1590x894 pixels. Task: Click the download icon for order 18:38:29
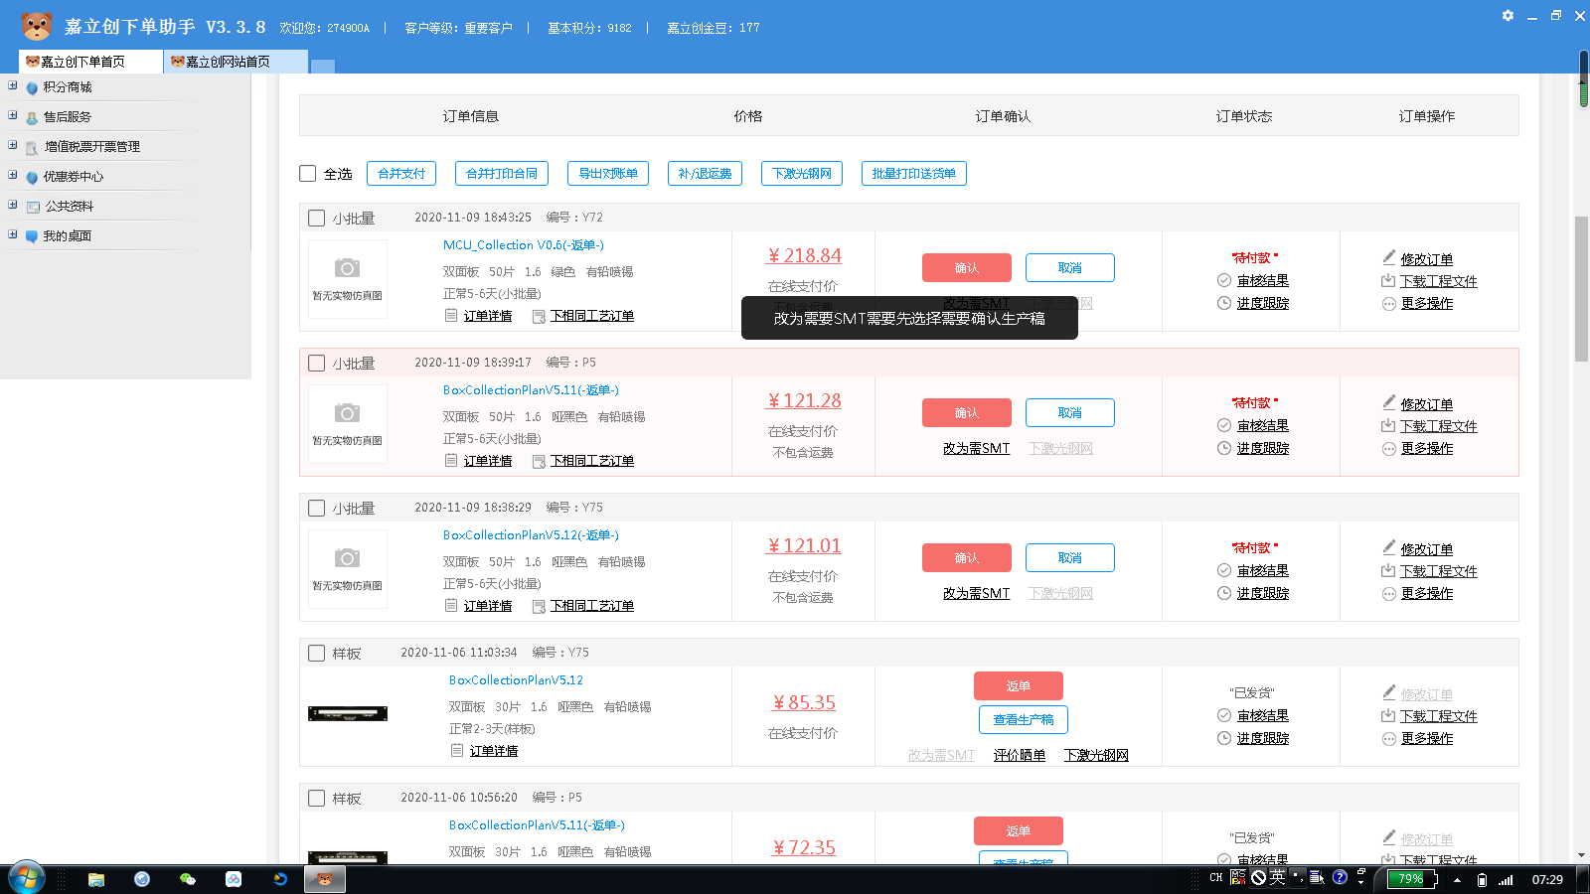(x=1388, y=570)
